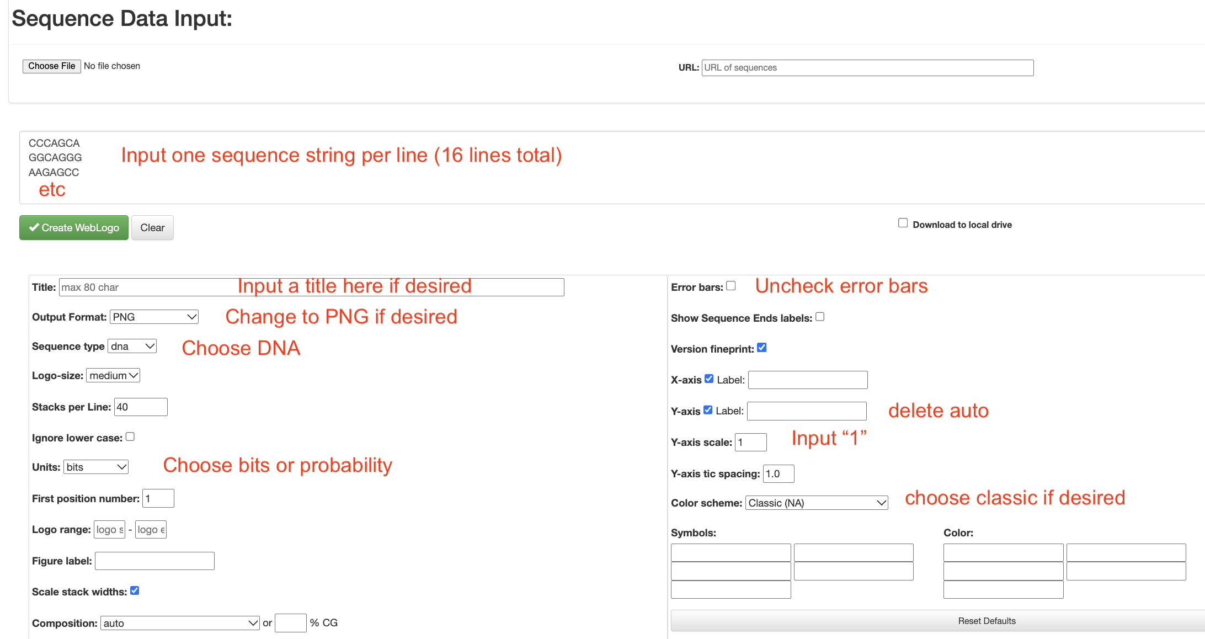This screenshot has width=1205, height=639.
Task: Toggle Ignore lower case checkbox
Action: [130, 436]
